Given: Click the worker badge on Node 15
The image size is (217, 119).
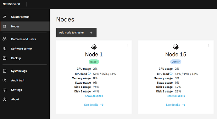Looking at the screenshot, I should [175, 62].
